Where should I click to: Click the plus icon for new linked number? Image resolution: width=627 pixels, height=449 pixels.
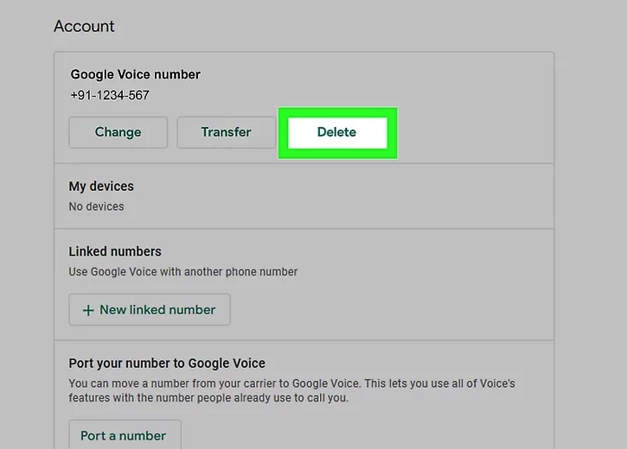(87, 310)
